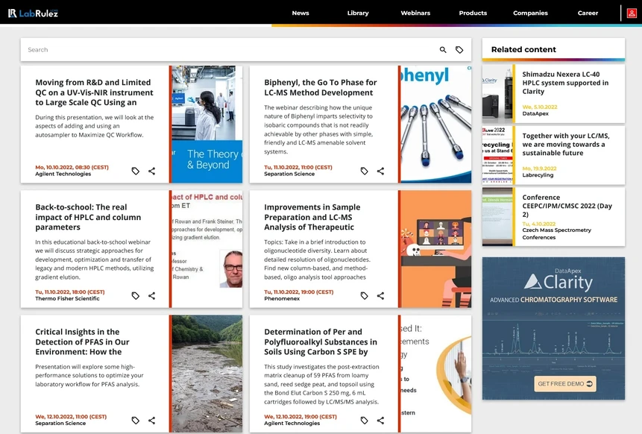This screenshot has height=434, width=642.
Task: Click 'DataApex' under Shimadzu article
Action: [535, 113]
